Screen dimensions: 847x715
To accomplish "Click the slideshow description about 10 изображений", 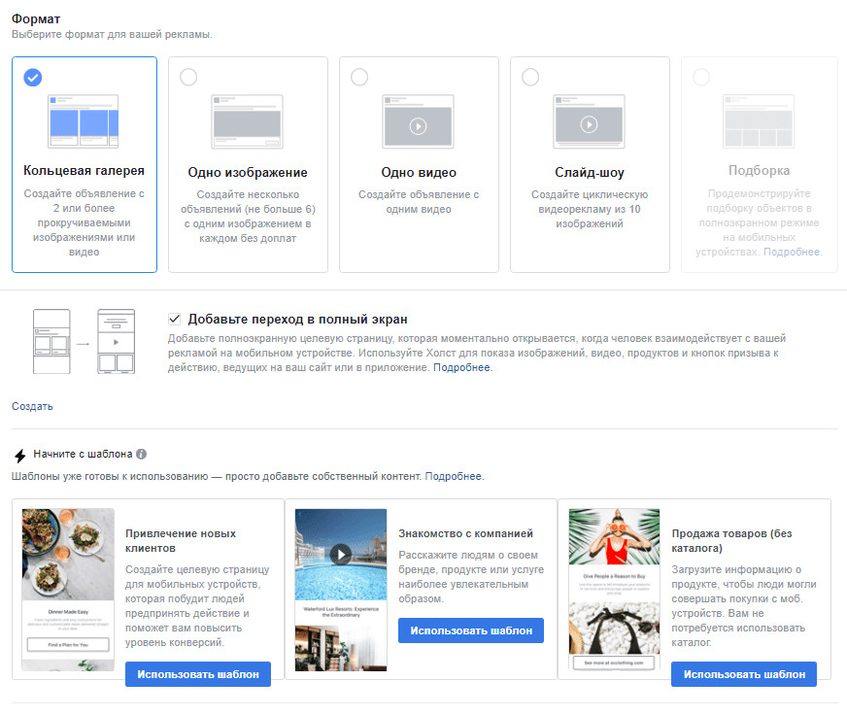I will click(x=590, y=209).
